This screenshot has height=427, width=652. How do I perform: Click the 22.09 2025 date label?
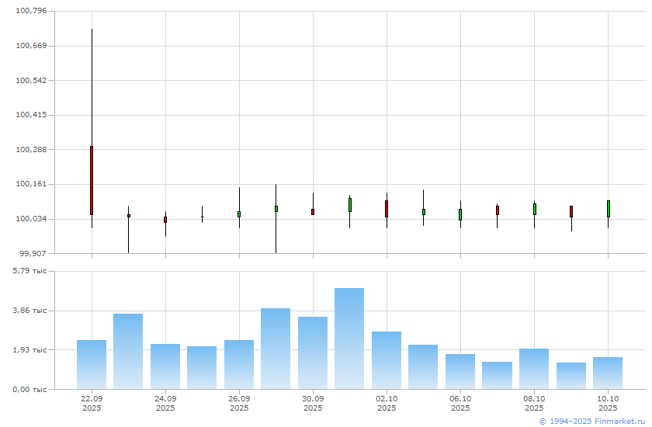pyautogui.click(x=92, y=403)
